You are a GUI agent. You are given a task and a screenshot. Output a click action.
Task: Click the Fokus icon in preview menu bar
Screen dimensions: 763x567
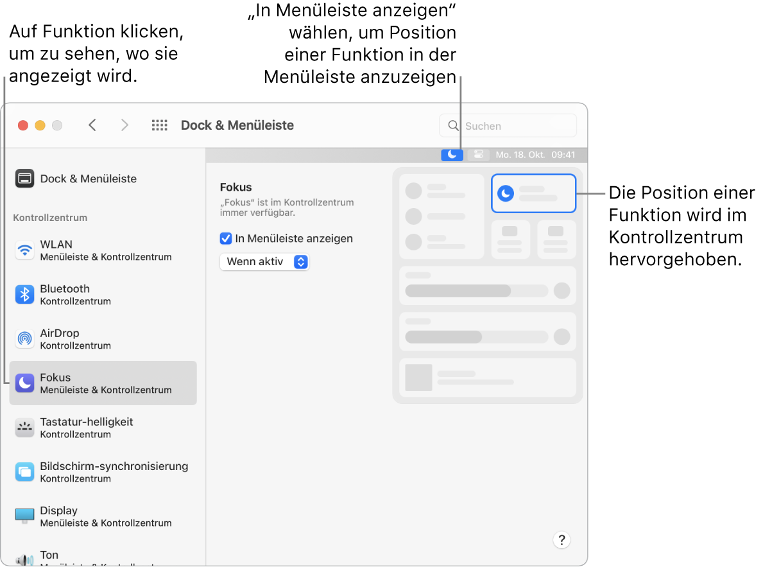tap(452, 154)
